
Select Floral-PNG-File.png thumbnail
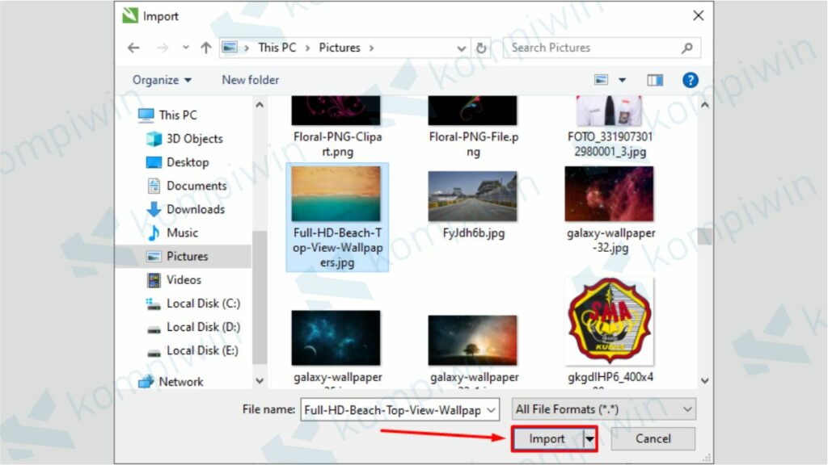[x=472, y=110]
